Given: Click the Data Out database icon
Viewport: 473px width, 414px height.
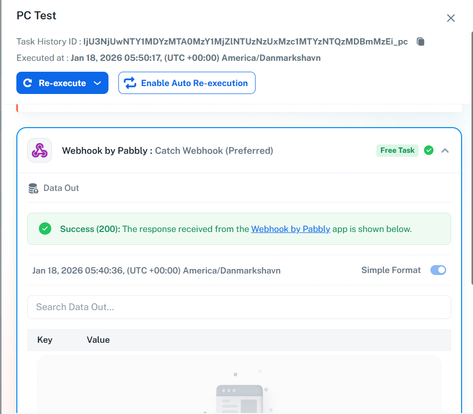Looking at the screenshot, I should [33, 188].
